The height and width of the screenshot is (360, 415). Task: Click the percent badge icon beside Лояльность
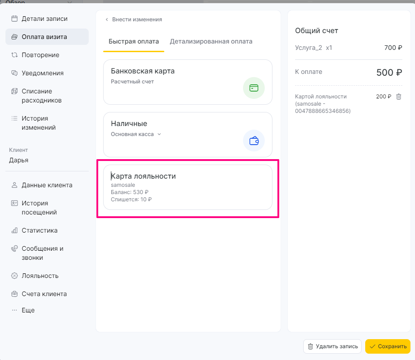(14, 276)
